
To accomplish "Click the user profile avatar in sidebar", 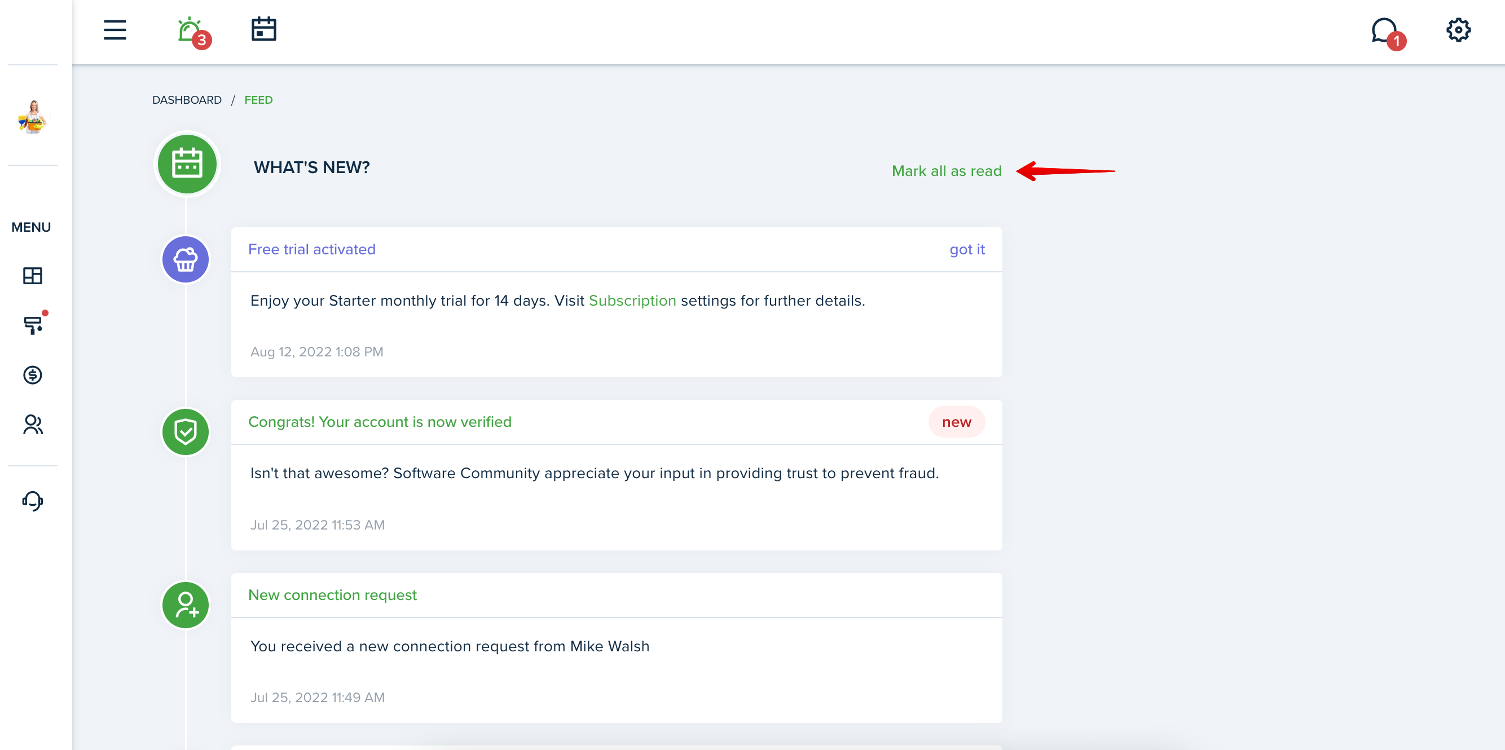I will coord(33,117).
